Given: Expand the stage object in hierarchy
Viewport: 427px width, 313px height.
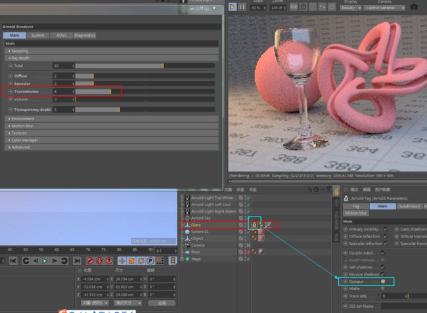Looking at the screenshot, I should 182,259.
